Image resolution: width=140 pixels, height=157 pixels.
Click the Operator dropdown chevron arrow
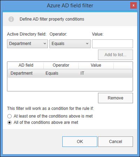(87, 44)
